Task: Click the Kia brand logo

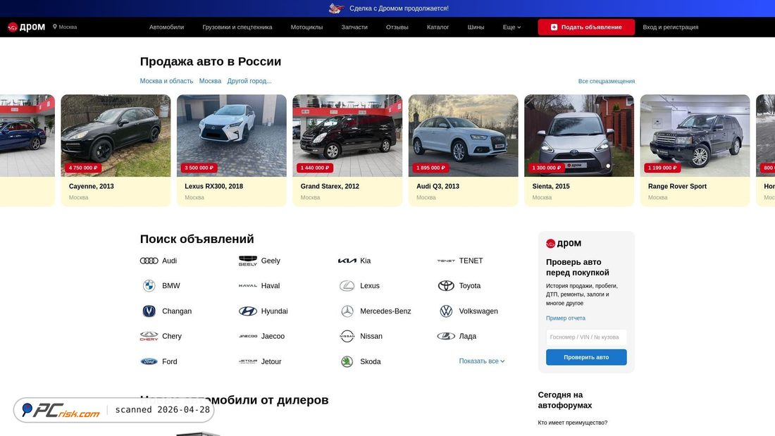Action: coord(347,261)
